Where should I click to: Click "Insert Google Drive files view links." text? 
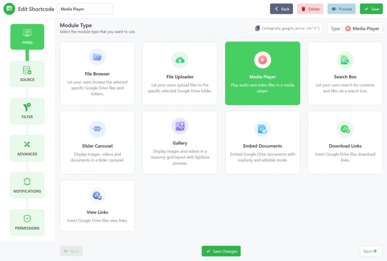coord(97,221)
